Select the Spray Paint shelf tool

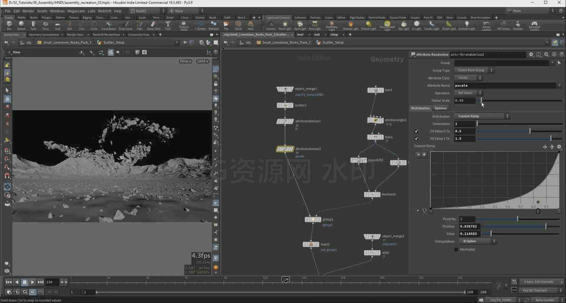[154, 25]
